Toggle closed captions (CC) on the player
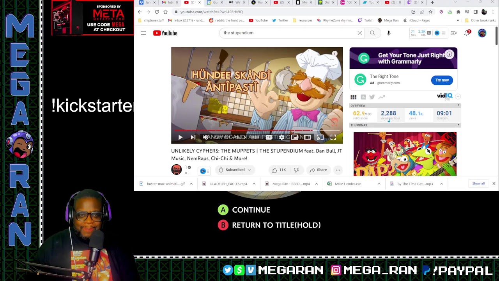The height and width of the screenshot is (281, 499). [269, 137]
